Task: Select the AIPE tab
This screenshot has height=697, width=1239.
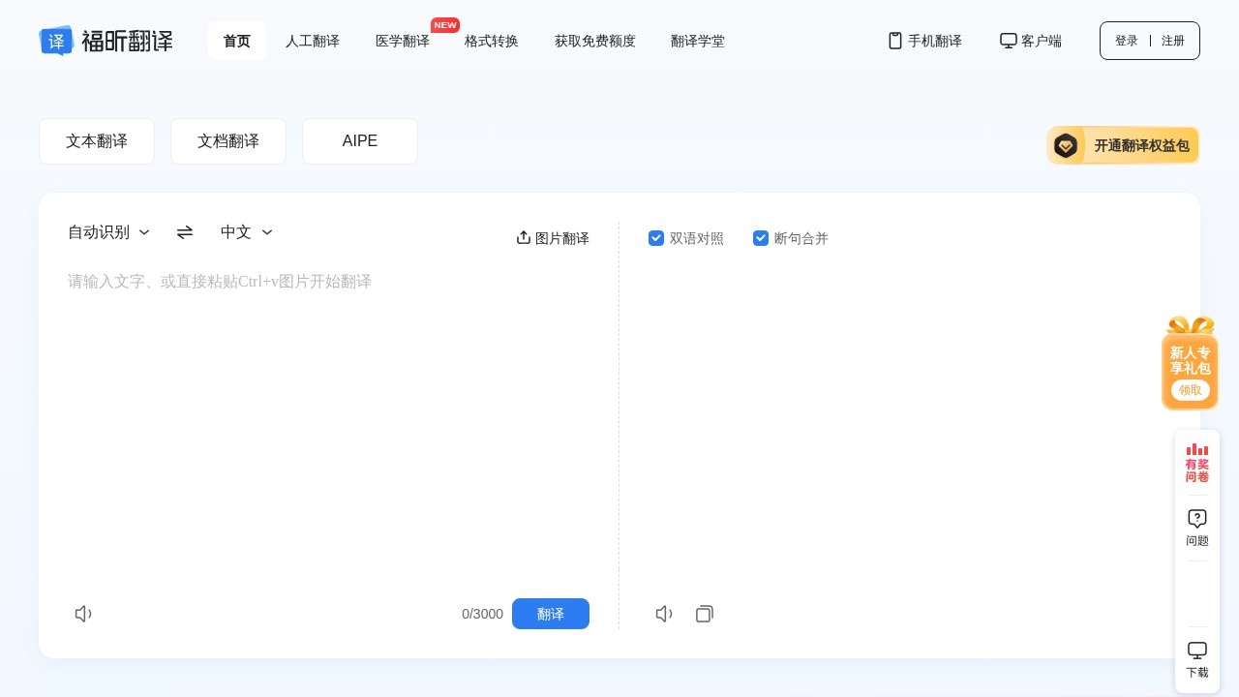Action: coord(360,141)
